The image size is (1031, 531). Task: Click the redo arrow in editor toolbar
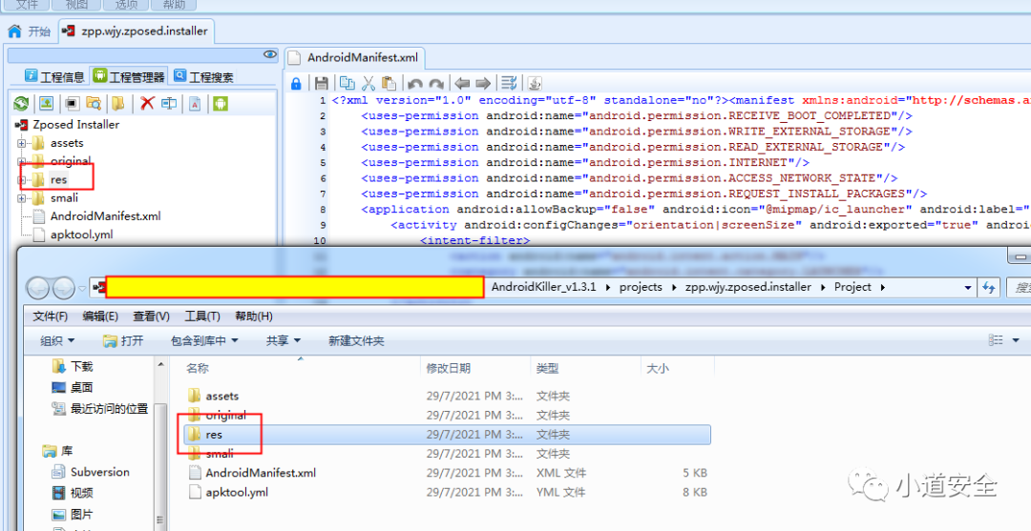436,83
